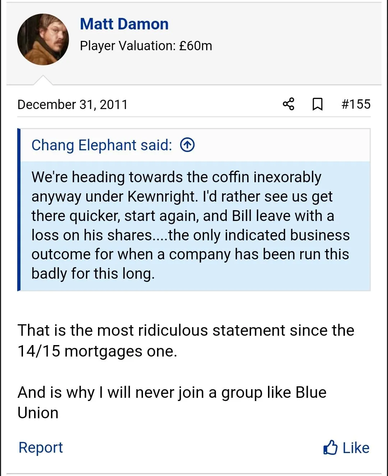Click the speech-bubble notch under the avatar
The height and width of the screenshot is (476, 388).
point(43,80)
